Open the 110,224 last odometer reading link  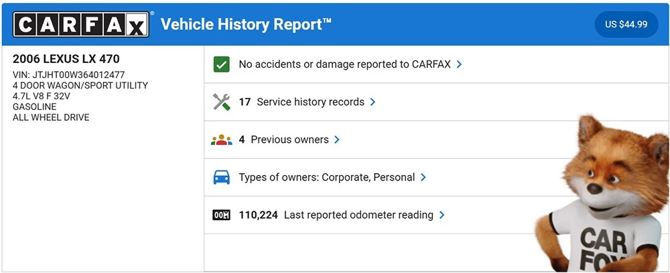pyautogui.click(x=336, y=215)
